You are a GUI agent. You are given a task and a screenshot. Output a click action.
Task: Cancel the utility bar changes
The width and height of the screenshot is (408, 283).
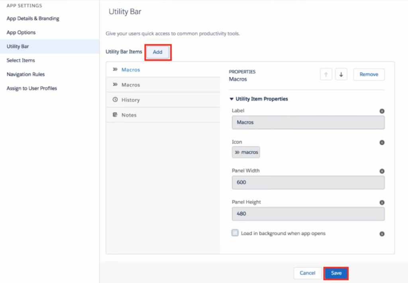pos(307,273)
